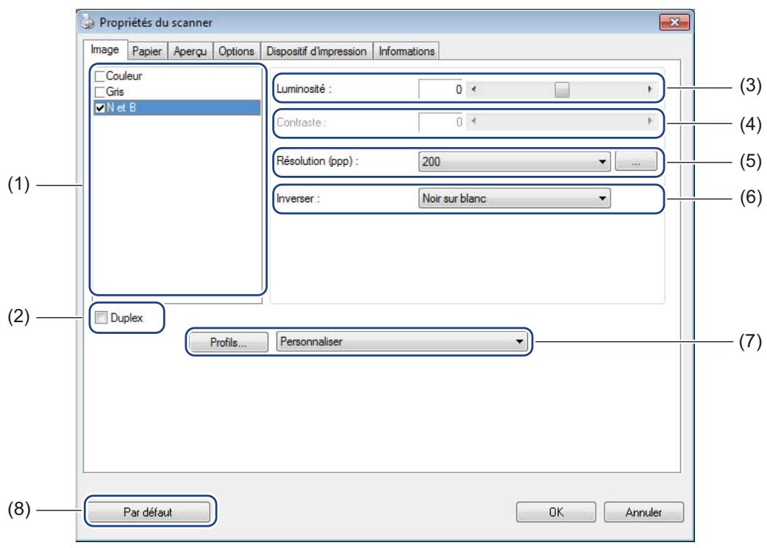This screenshot has height=548, width=767.
Task: Open the Aperçu tab
Action: point(190,51)
